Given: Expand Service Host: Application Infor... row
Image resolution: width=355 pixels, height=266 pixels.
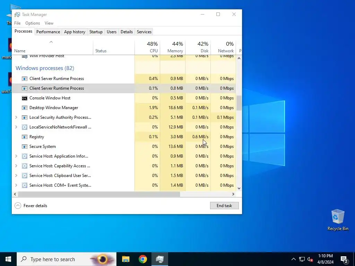Looking at the screenshot, I should point(16,156).
